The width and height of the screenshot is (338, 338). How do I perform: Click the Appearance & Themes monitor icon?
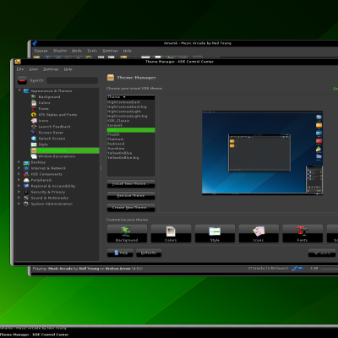[26, 91]
